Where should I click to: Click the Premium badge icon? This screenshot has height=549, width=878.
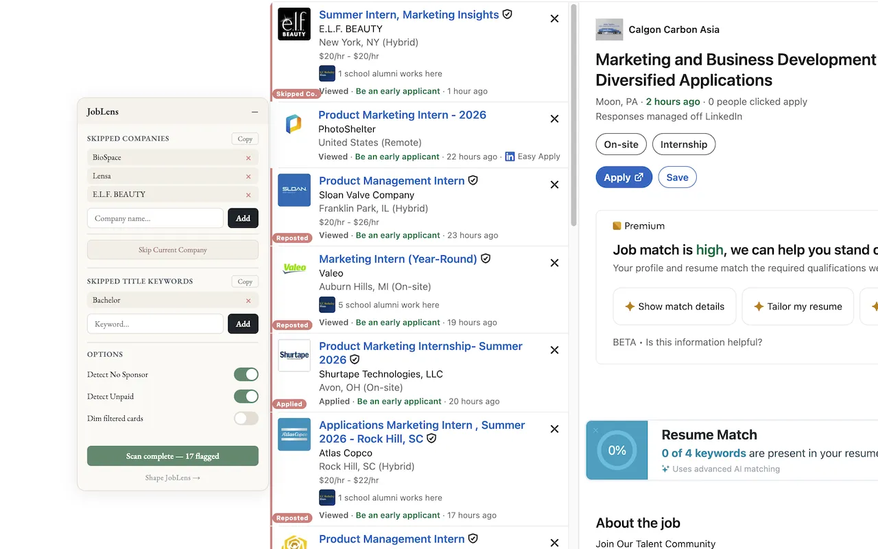tap(616, 225)
